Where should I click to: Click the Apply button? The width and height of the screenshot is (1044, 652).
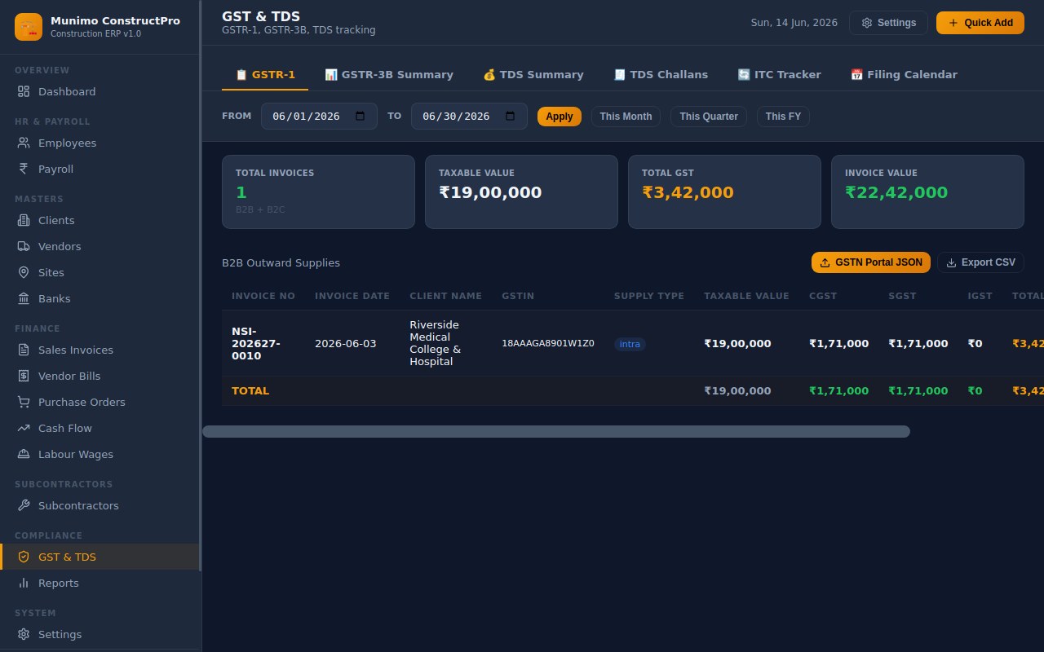pyautogui.click(x=560, y=117)
